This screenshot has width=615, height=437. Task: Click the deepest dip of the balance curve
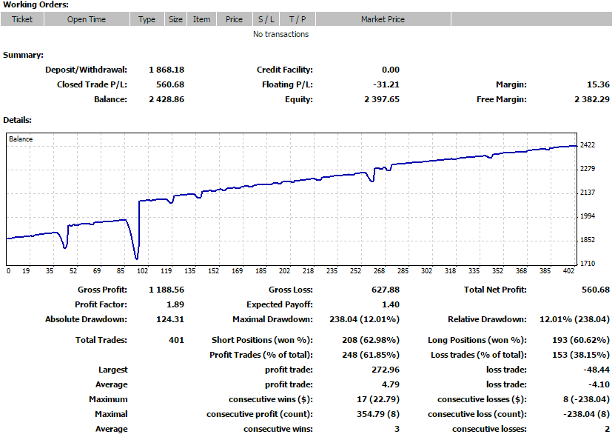click(137, 258)
